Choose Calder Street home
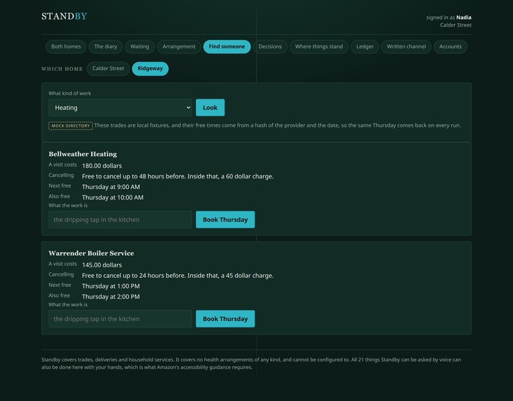 click(x=108, y=69)
